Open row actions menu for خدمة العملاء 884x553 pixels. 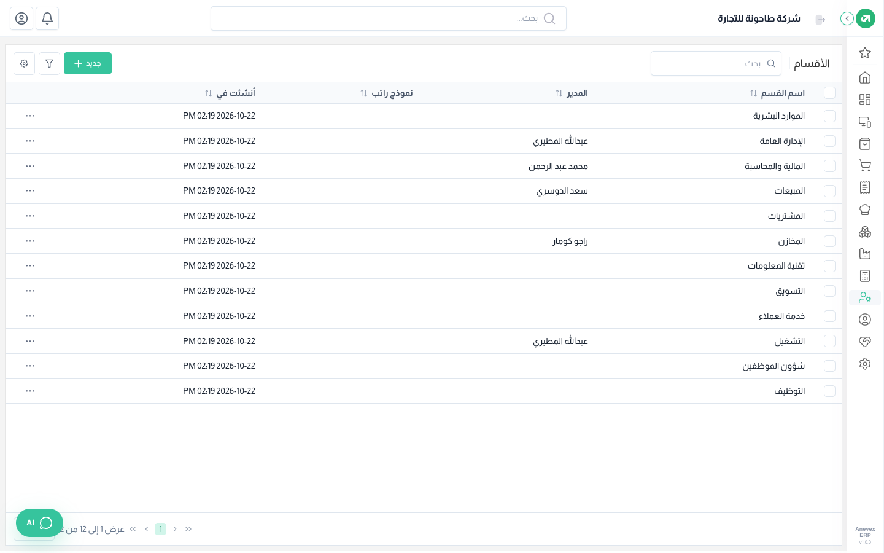coord(30,316)
